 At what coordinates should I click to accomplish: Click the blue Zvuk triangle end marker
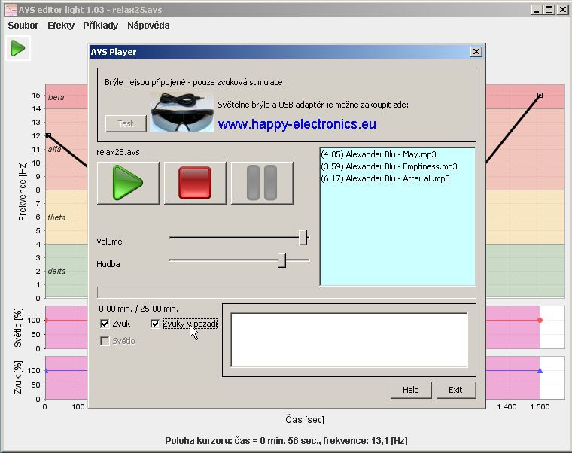(x=540, y=370)
